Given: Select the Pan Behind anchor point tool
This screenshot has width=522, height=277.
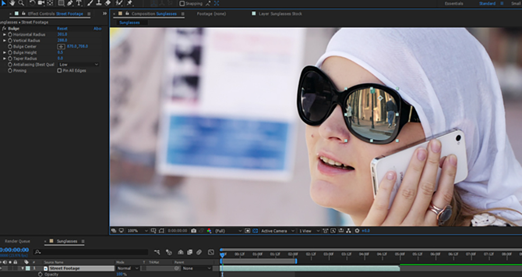Looking at the screenshot, I should coord(50,3).
